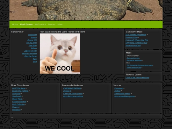The width and height of the screenshot is (172, 129).
Task: Open the One Last Thing game link
Action: (132, 37)
